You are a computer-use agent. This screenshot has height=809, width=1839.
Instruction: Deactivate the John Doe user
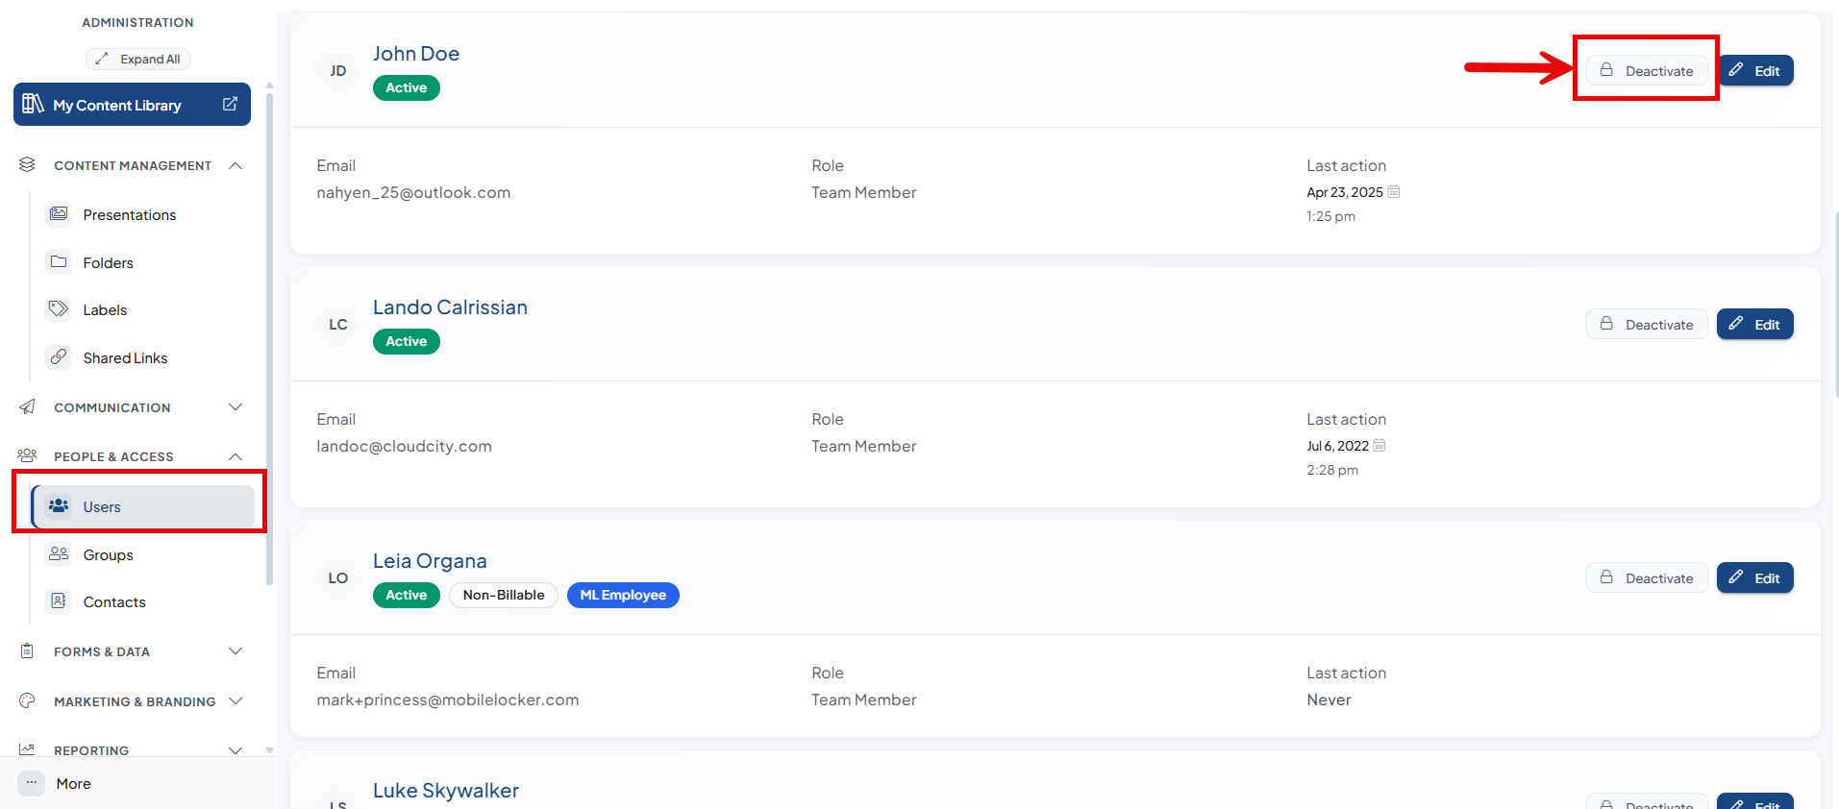pos(1647,70)
